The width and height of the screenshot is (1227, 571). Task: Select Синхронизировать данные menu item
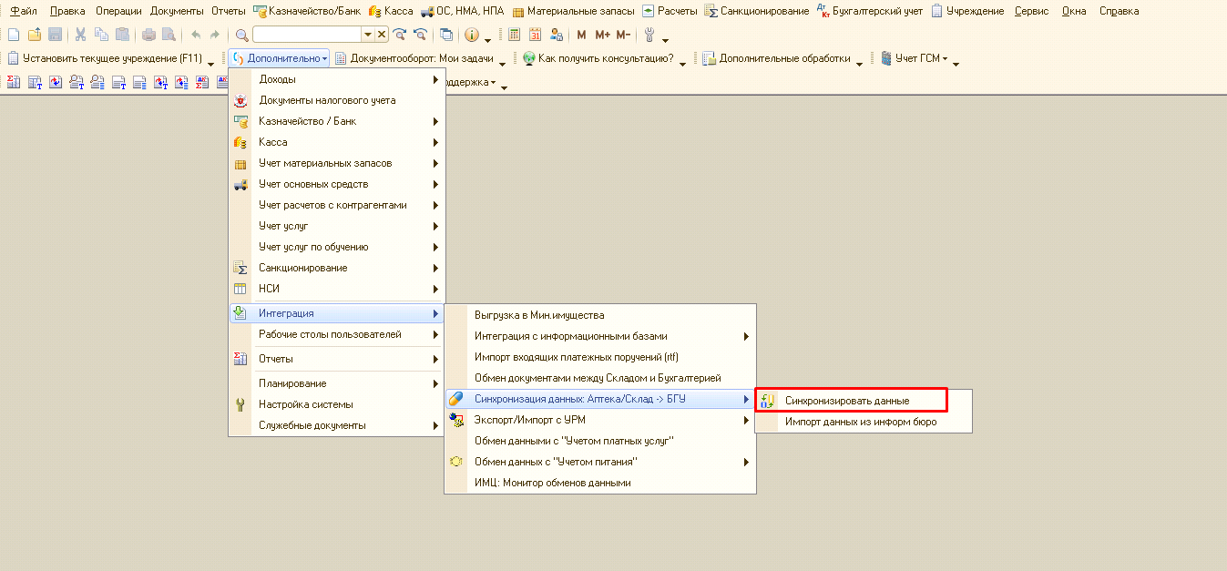(846, 400)
